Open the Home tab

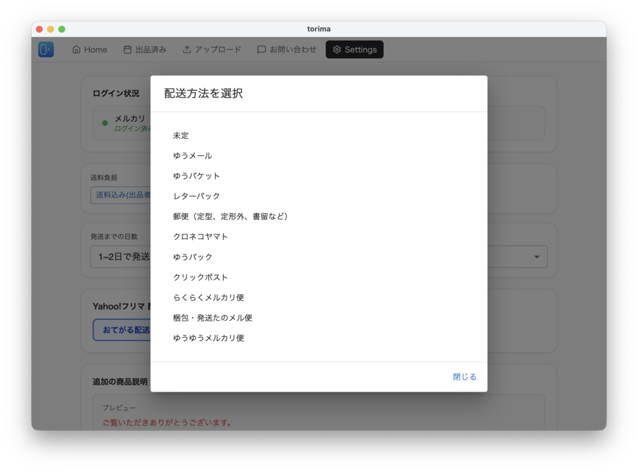90,50
